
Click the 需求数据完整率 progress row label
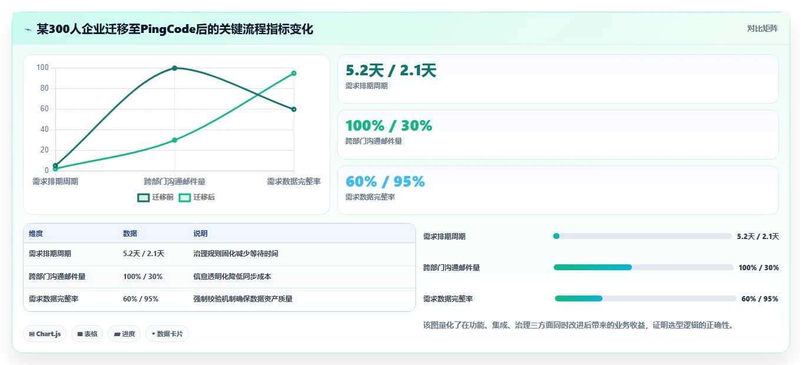point(448,298)
